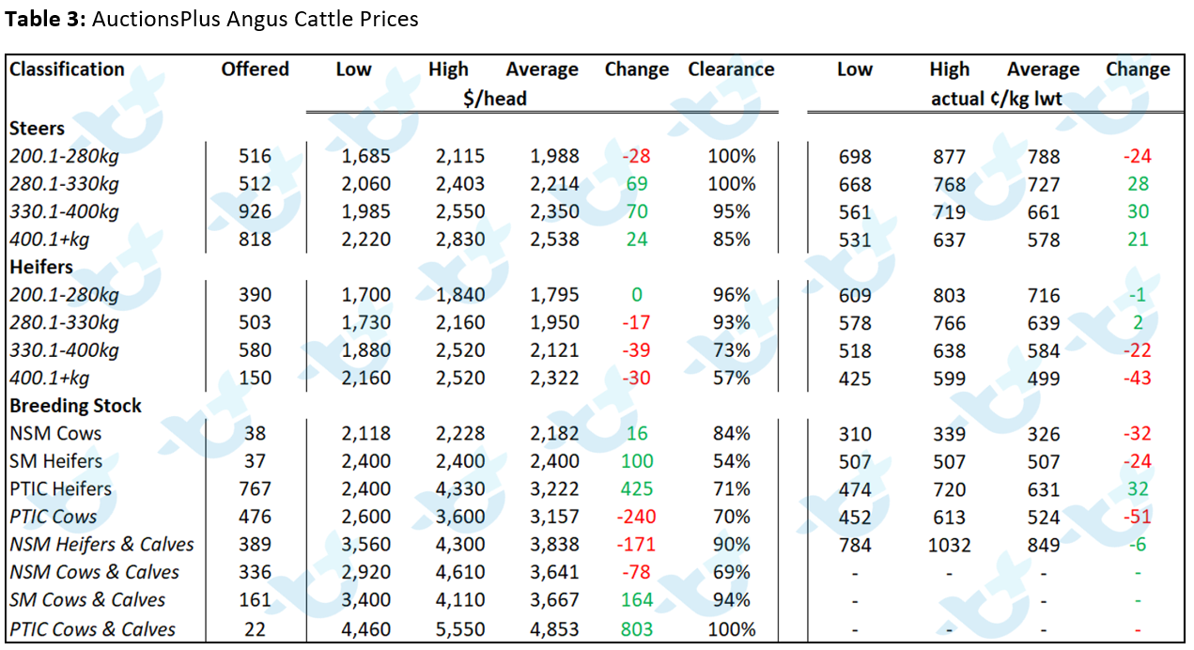This screenshot has height=650, width=1194.
Task: Select the clearance value "57%"
Action: click(x=731, y=379)
